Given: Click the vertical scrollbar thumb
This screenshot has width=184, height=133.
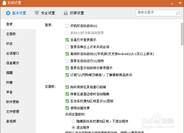Looking at the screenshot, I should pos(182,34).
